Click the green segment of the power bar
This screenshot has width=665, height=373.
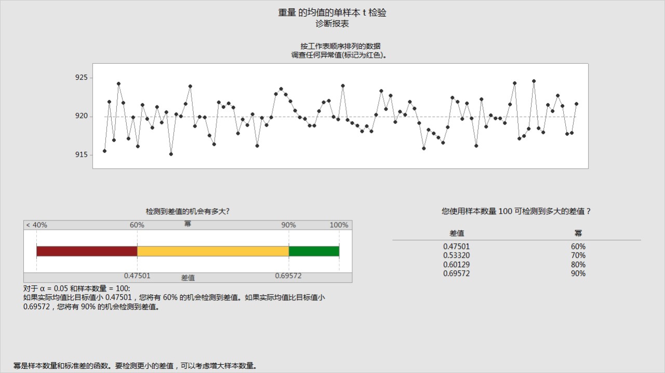[314, 251]
